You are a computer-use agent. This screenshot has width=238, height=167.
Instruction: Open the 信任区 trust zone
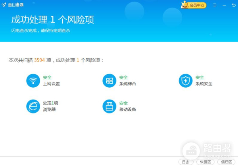tap(226, 162)
